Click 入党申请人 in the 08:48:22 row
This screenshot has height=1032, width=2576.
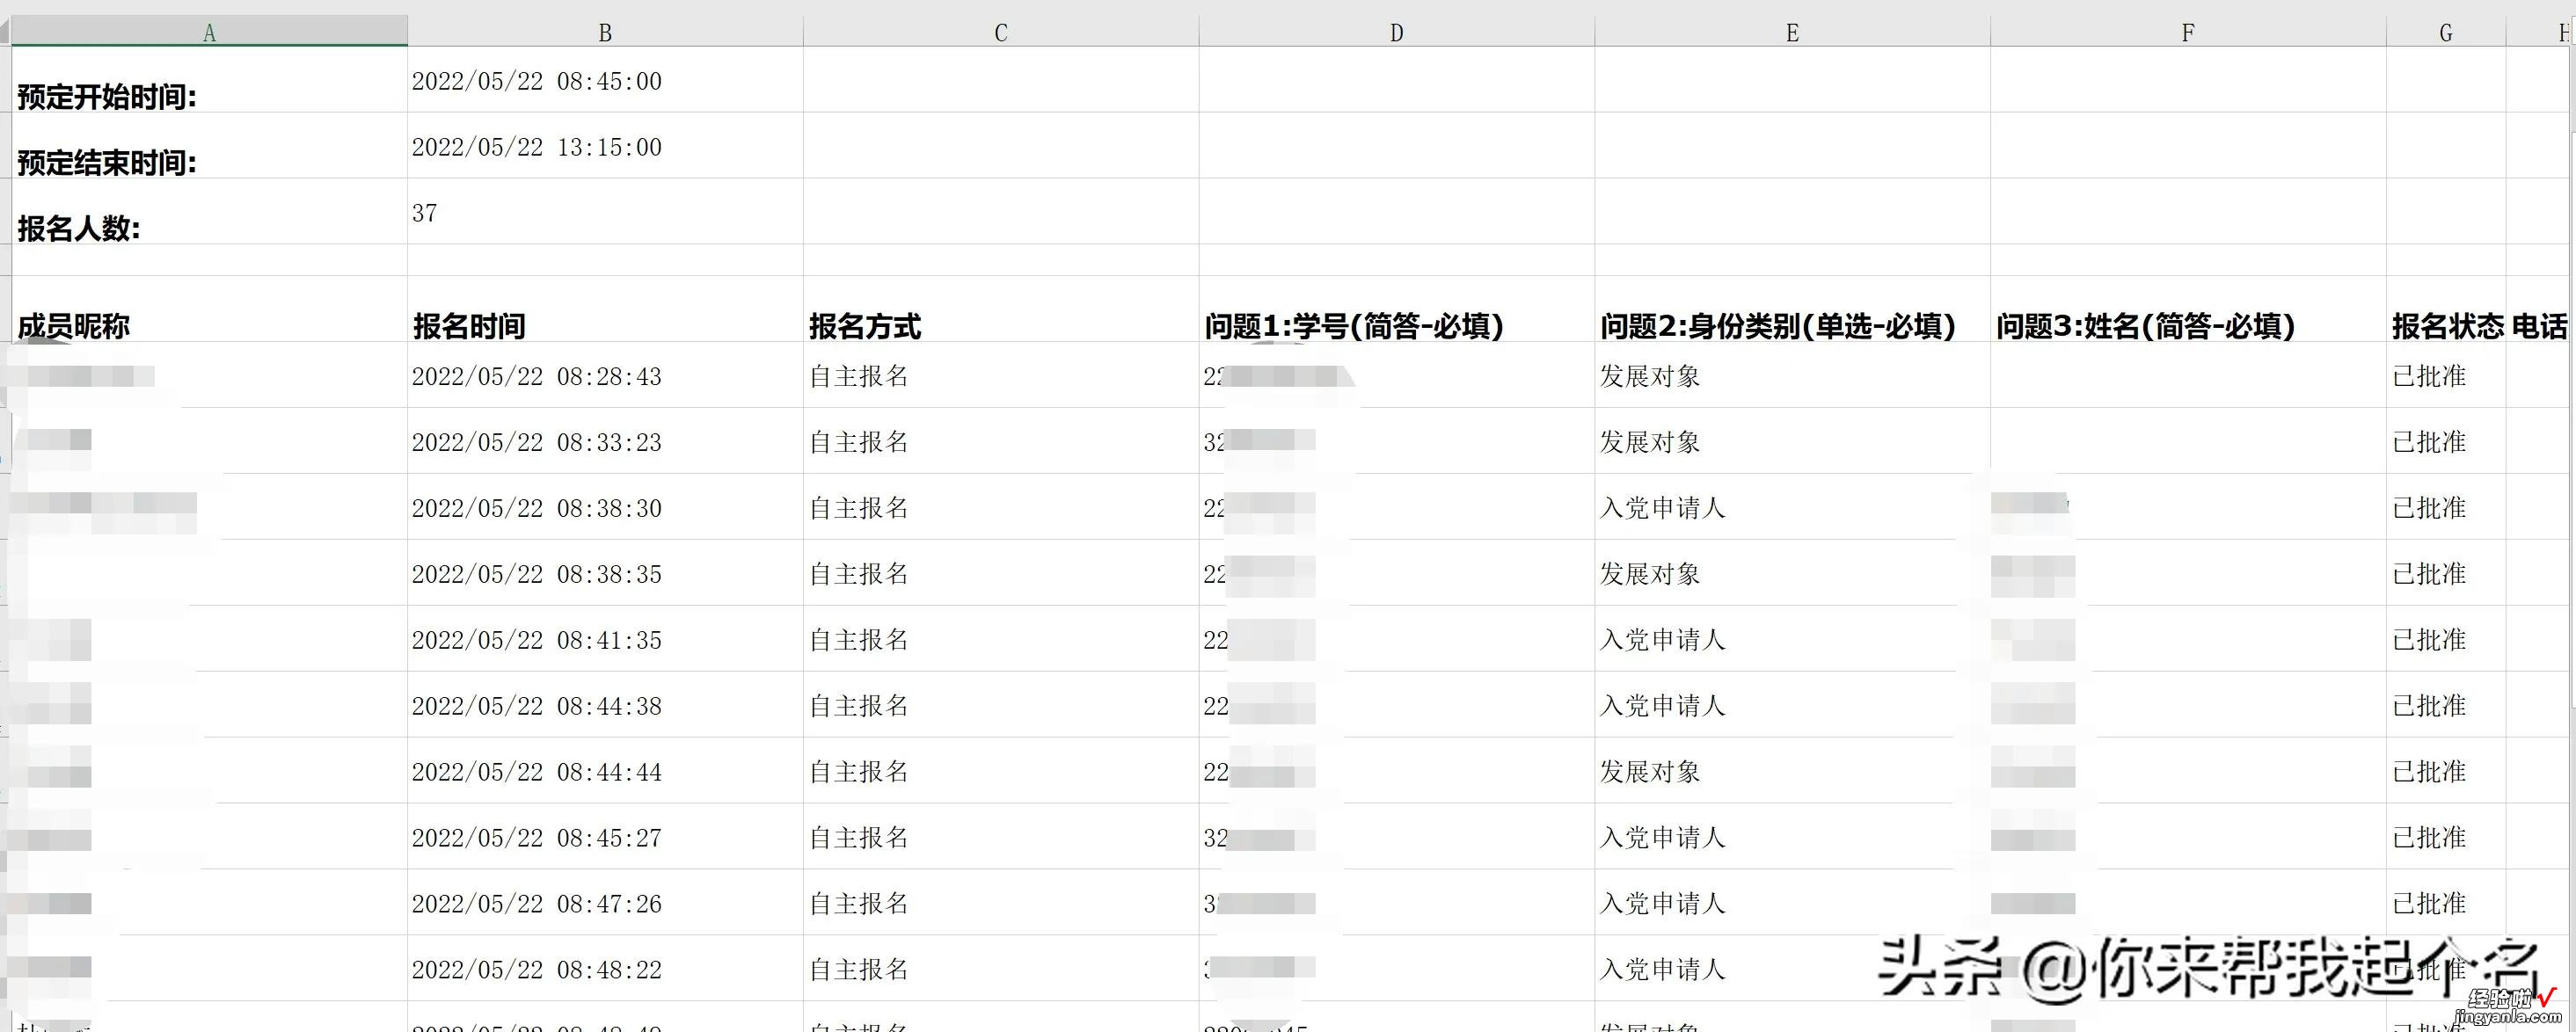click(1663, 970)
